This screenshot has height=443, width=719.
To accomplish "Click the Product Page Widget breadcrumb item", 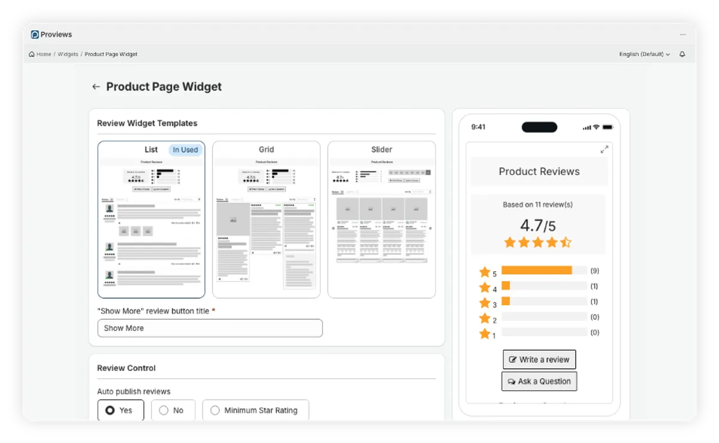I will (111, 54).
